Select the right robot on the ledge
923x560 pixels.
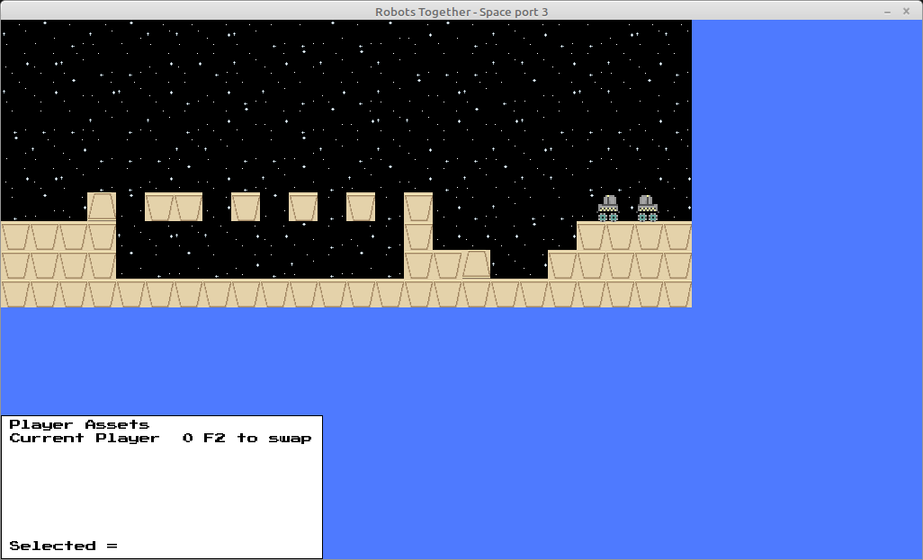coord(647,208)
